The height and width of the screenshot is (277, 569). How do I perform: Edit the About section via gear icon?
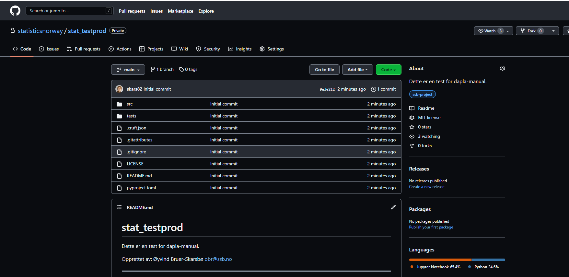coord(503,68)
